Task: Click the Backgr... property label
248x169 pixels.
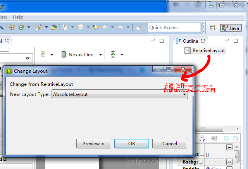Action: tap(192, 162)
